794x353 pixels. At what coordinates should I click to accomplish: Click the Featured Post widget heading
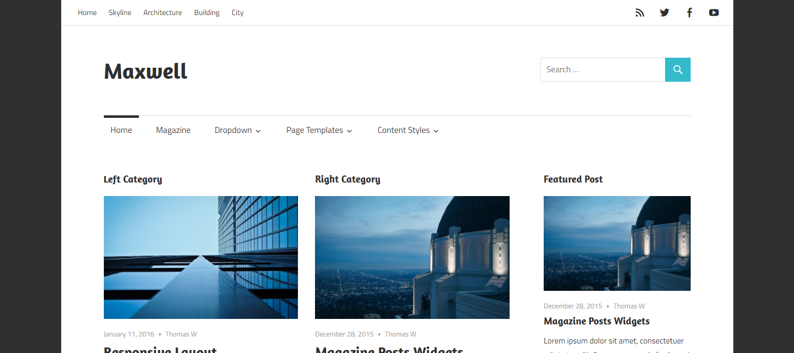pyautogui.click(x=573, y=180)
